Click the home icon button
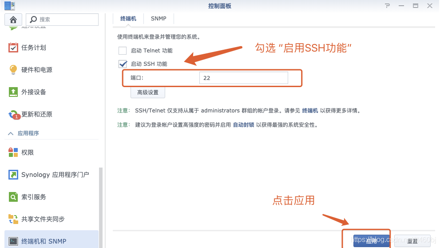Screen dimensions: 440x248 pos(13,20)
